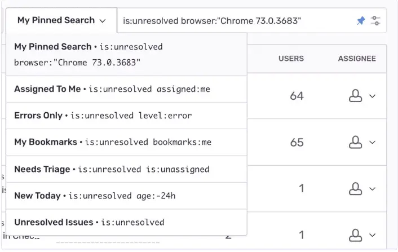Click assignee person icon in 64-users row
This screenshot has width=398, height=252.
pyautogui.click(x=355, y=96)
